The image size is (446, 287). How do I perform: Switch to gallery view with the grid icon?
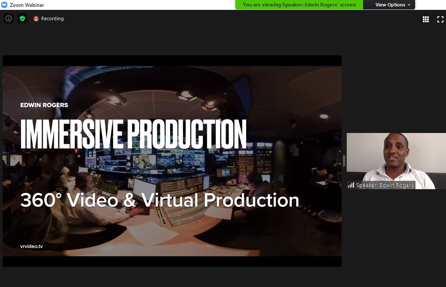click(426, 19)
